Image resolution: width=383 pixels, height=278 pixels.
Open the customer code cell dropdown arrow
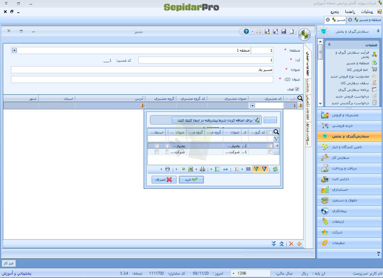click(x=253, y=106)
